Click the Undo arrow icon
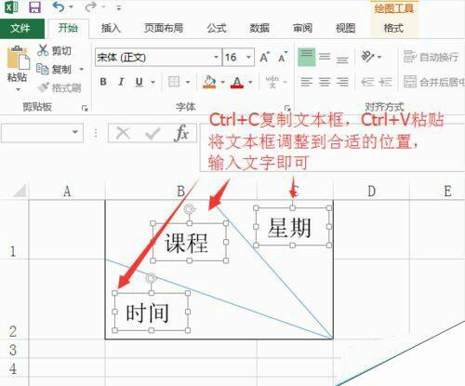 [59, 7]
